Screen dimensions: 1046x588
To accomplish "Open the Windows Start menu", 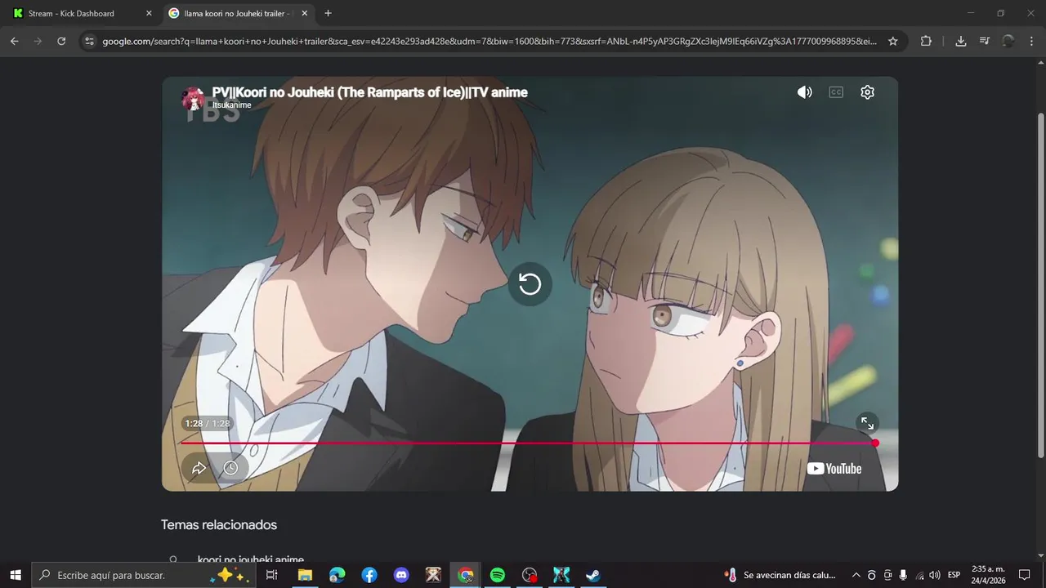I will [15, 575].
